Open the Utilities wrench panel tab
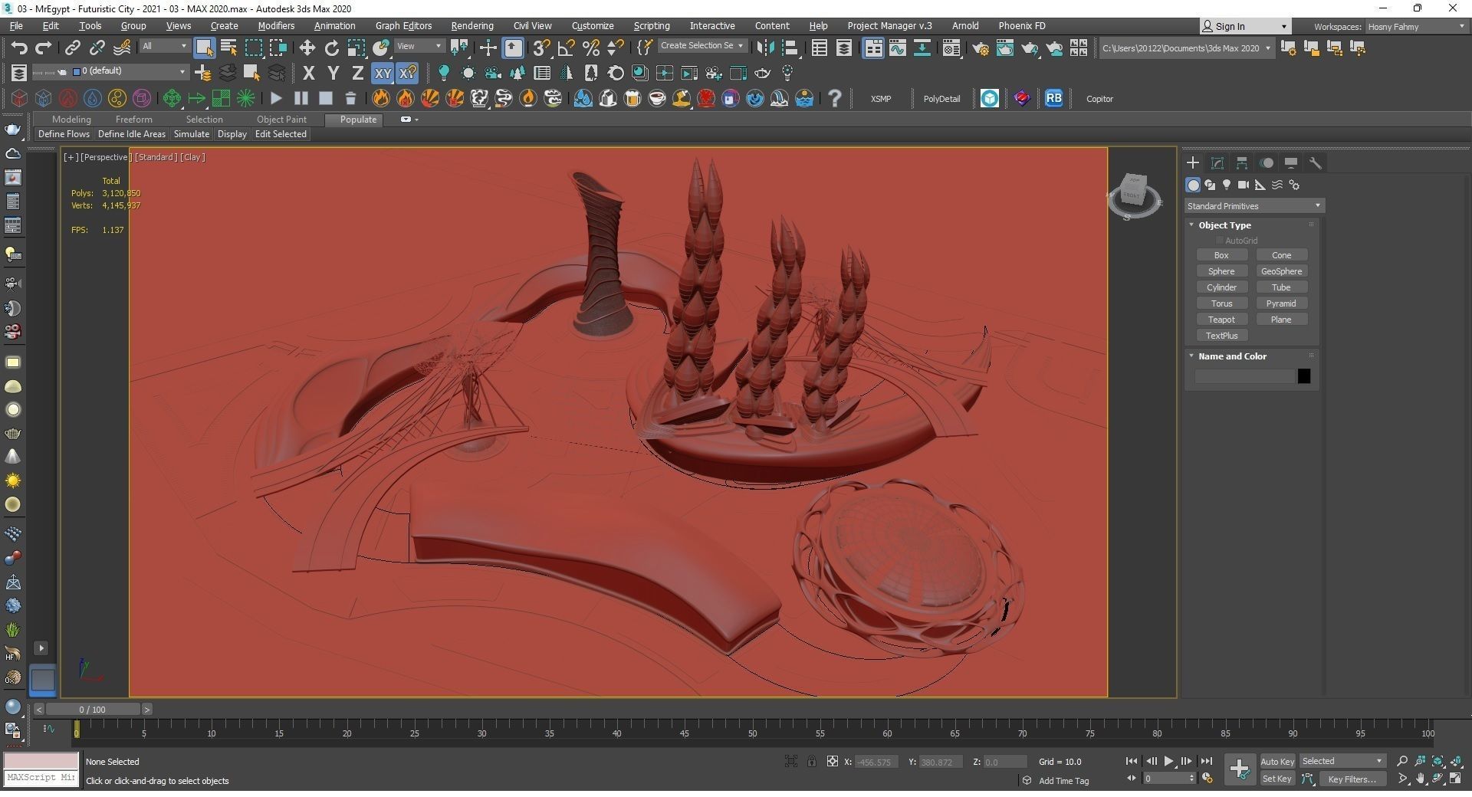 pyautogui.click(x=1316, y=162)
